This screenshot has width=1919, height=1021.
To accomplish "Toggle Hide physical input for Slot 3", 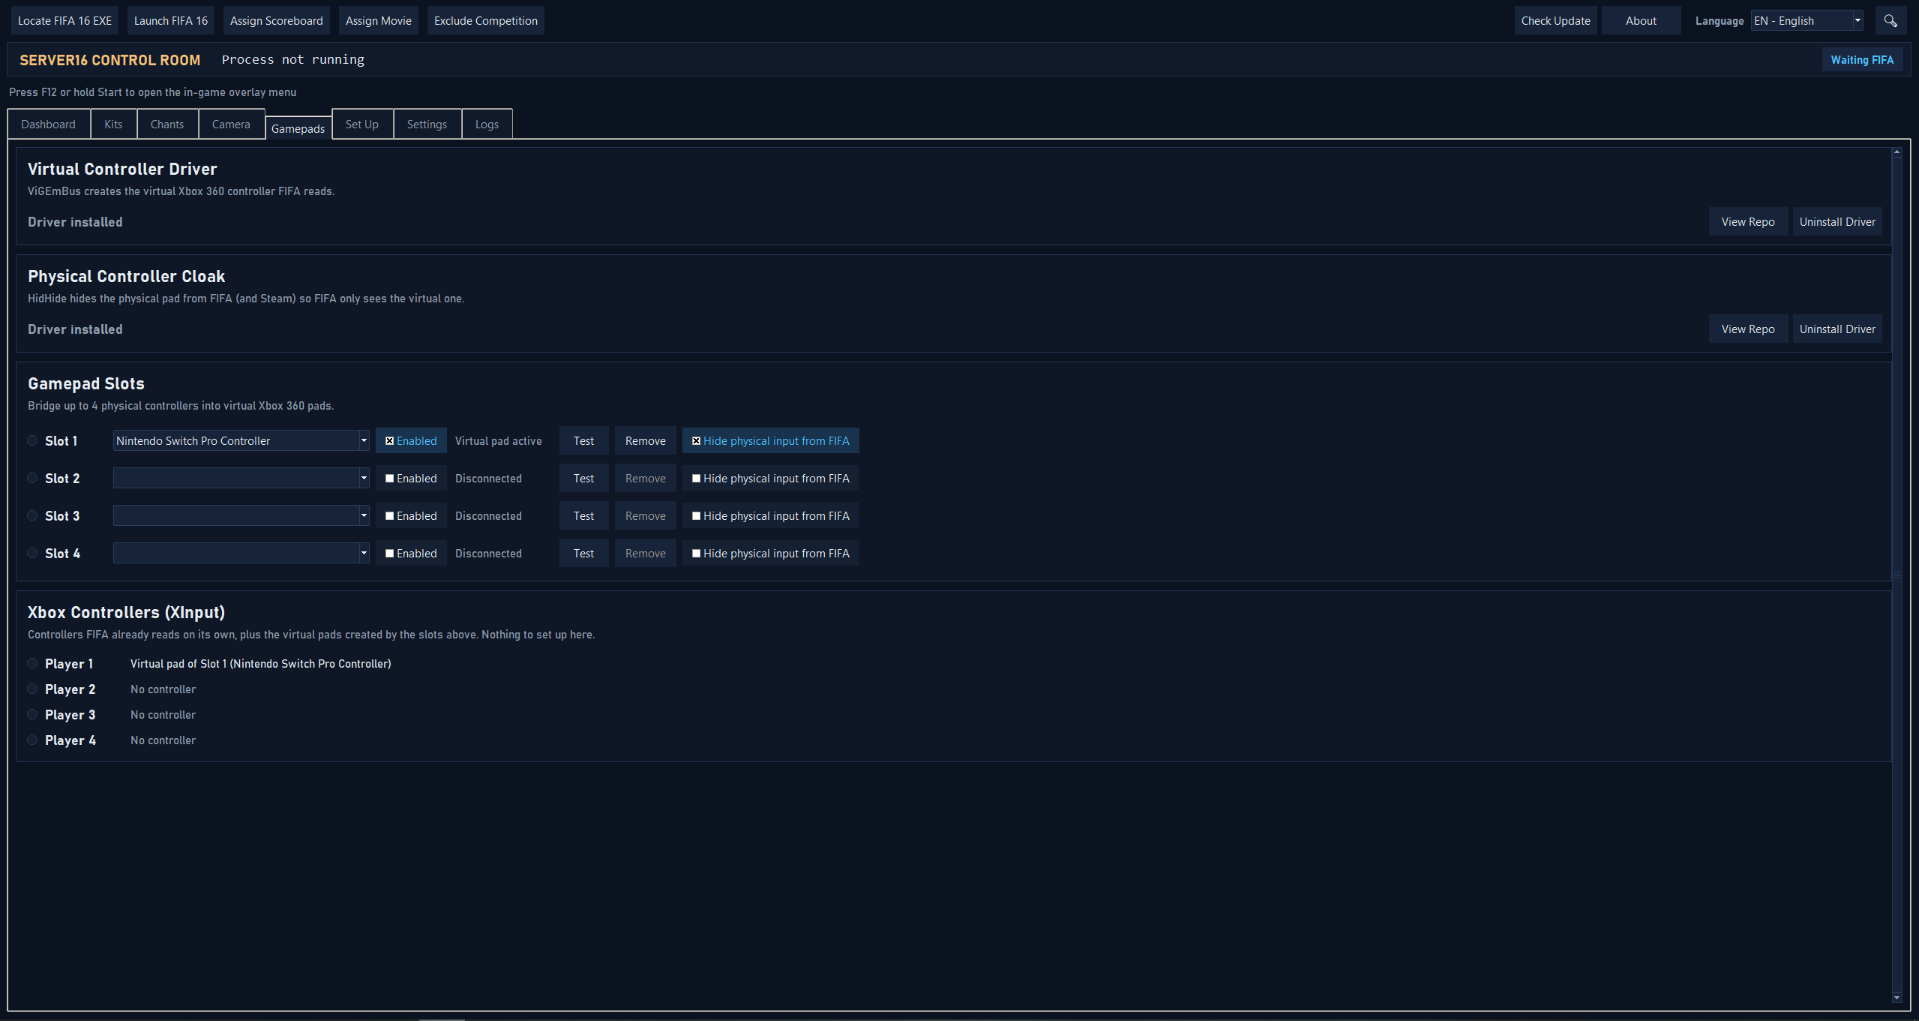I will (x=770, y=516).
